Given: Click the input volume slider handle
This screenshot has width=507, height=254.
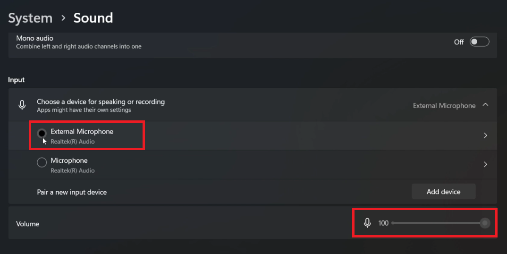Looking at the screenshot, I should pos(485,223).
